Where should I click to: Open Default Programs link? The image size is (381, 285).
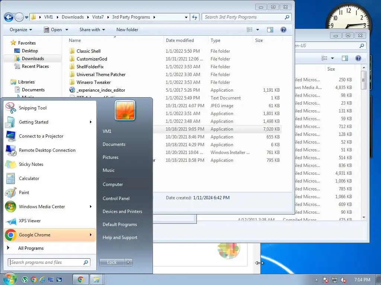(x=119, y=225)
